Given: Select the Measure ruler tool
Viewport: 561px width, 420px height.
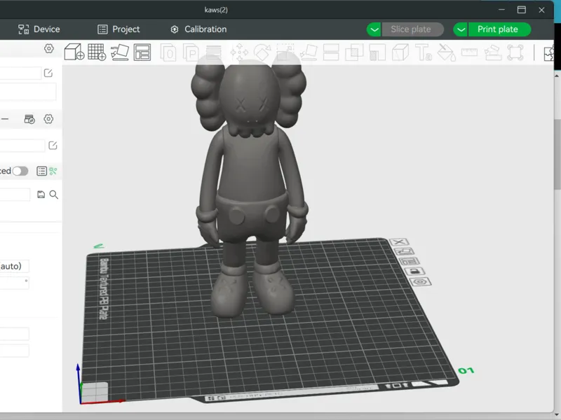Looking at the screenshot, I should [x=469, y=53].
